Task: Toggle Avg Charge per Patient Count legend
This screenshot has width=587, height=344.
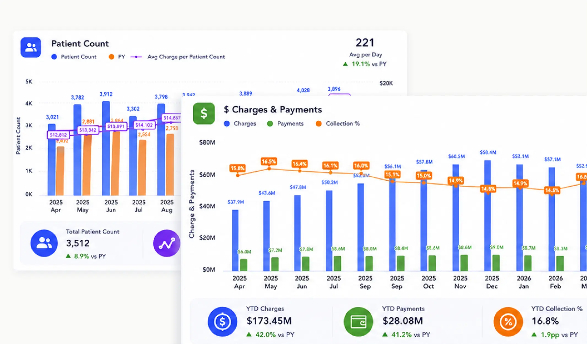Action: tap(178, 57)
